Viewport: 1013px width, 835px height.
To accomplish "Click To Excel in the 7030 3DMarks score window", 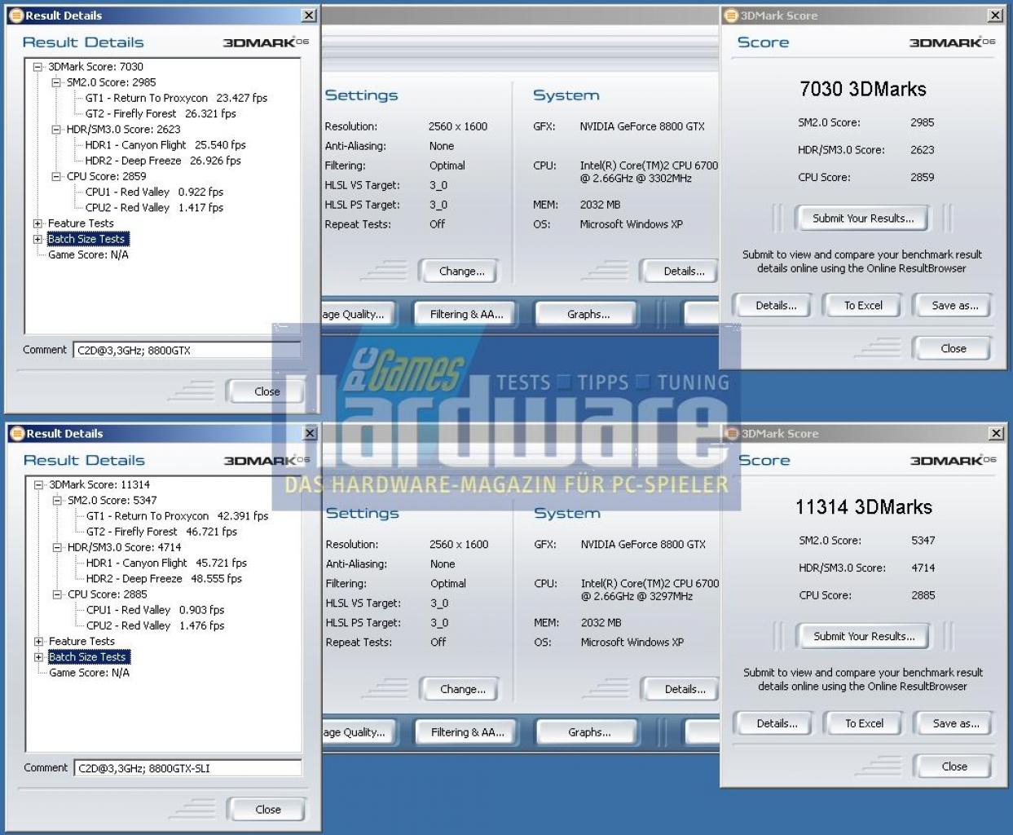I will click(863, 306).
